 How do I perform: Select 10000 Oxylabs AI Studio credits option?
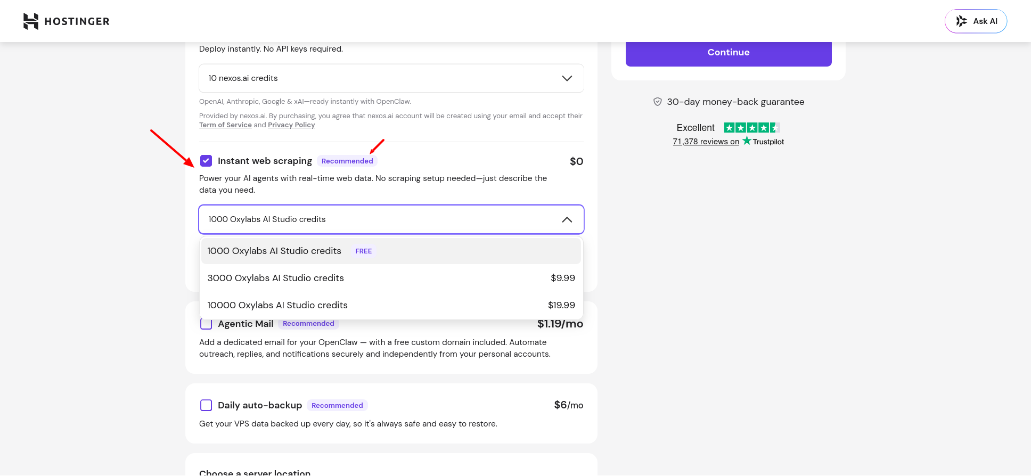391,305
